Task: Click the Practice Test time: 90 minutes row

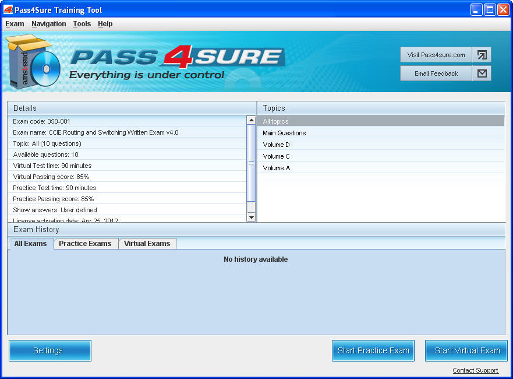Action: pyautogui.click(x=127, y=188)
